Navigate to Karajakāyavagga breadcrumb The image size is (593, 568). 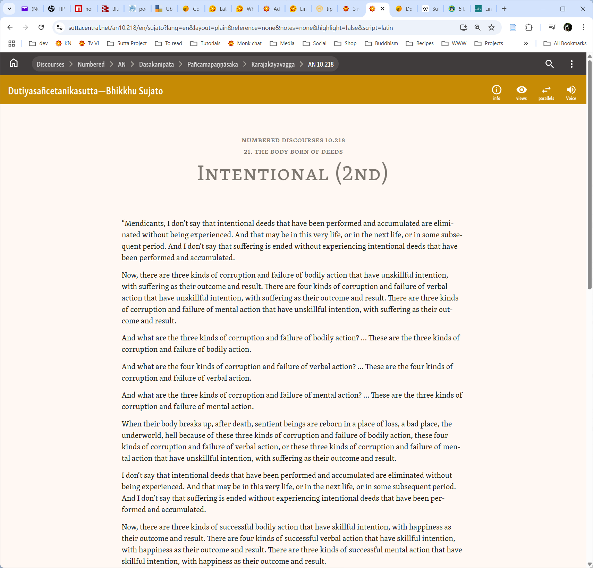(x=273, y=64)
